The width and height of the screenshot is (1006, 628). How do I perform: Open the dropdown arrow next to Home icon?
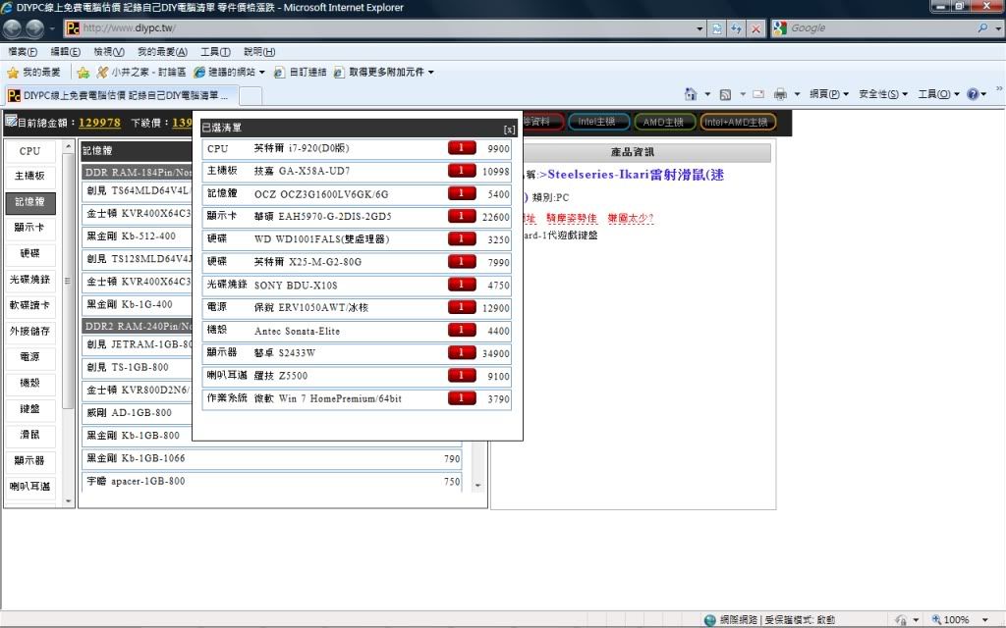[x=707, y=94]
